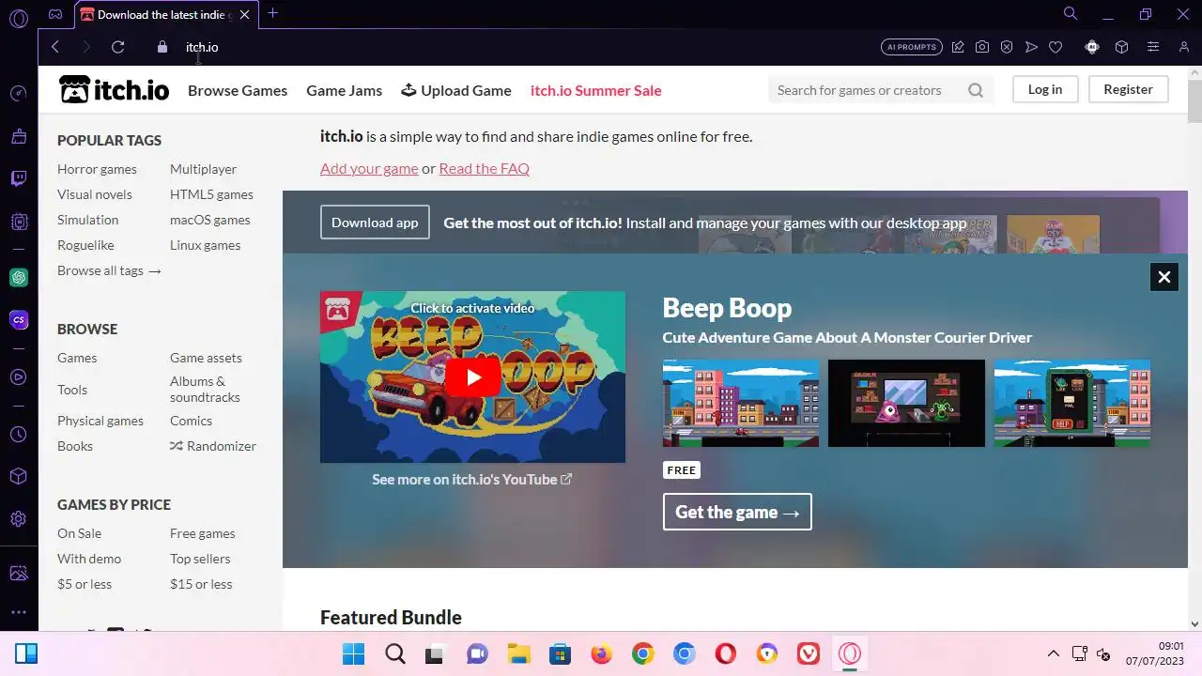Open My Flow send icon
Image resolution: width=1202 pixels, height=676 pixels.
click(x=1031, y=47)
